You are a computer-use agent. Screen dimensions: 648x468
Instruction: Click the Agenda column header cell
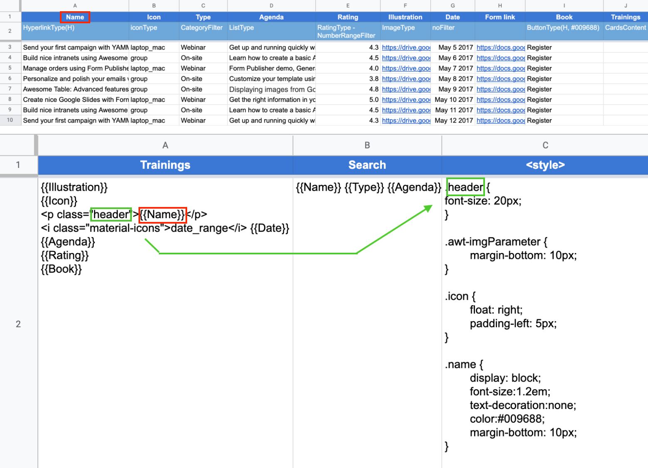tap(272, 17)
